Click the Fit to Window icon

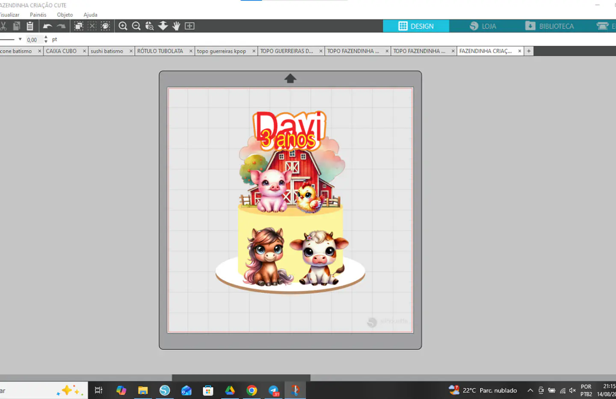[190, 26]
